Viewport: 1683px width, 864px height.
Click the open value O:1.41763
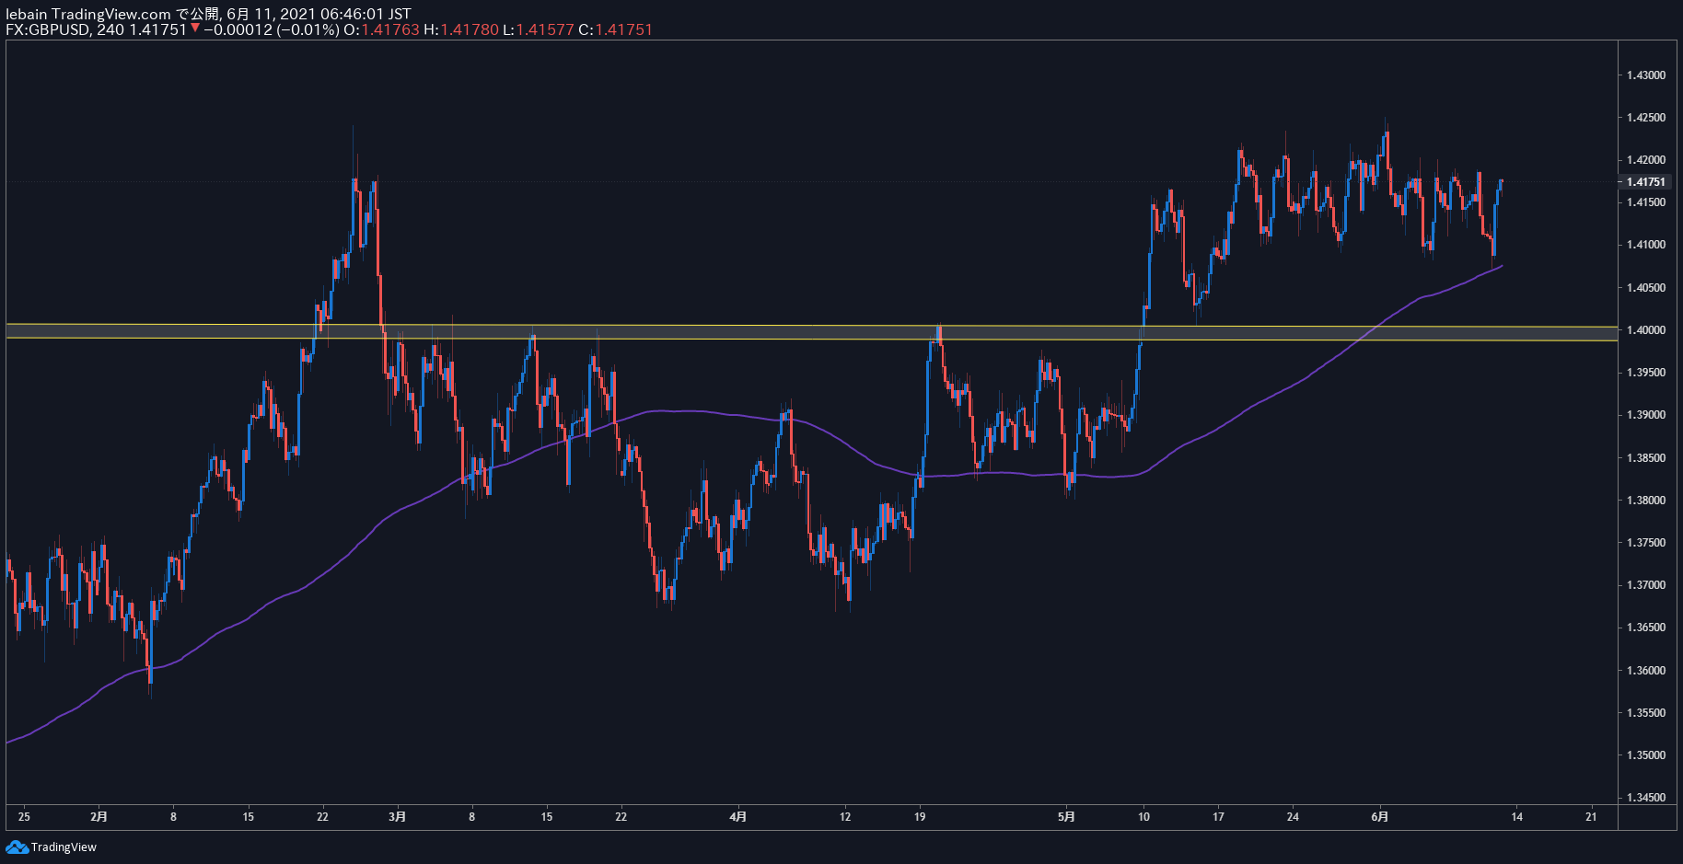(x=381, y=29)
